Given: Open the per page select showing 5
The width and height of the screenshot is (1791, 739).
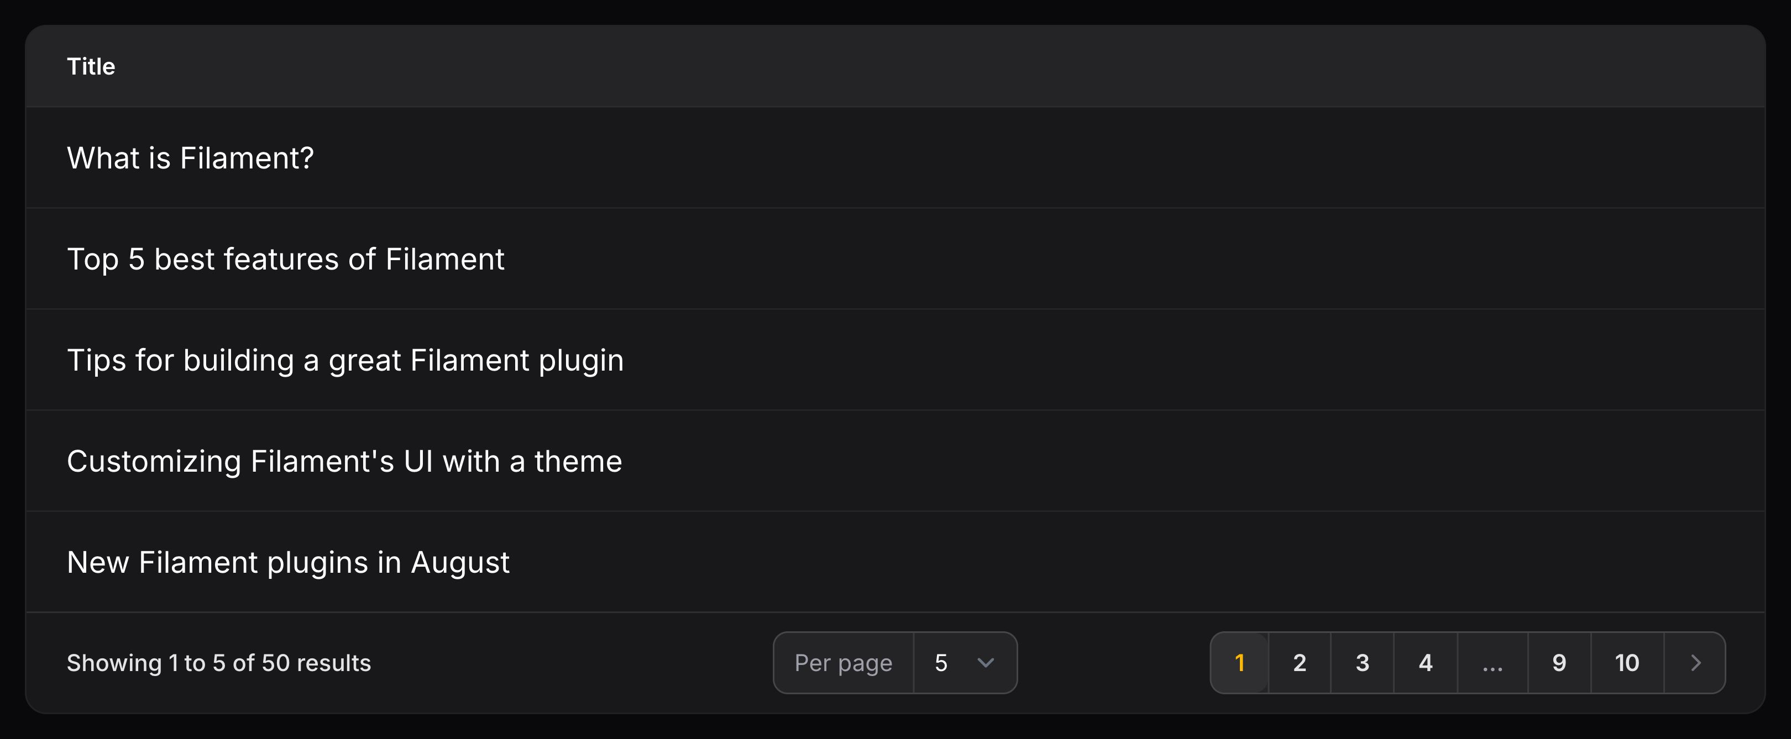Looking at the screenshot, I should (963, 663).
